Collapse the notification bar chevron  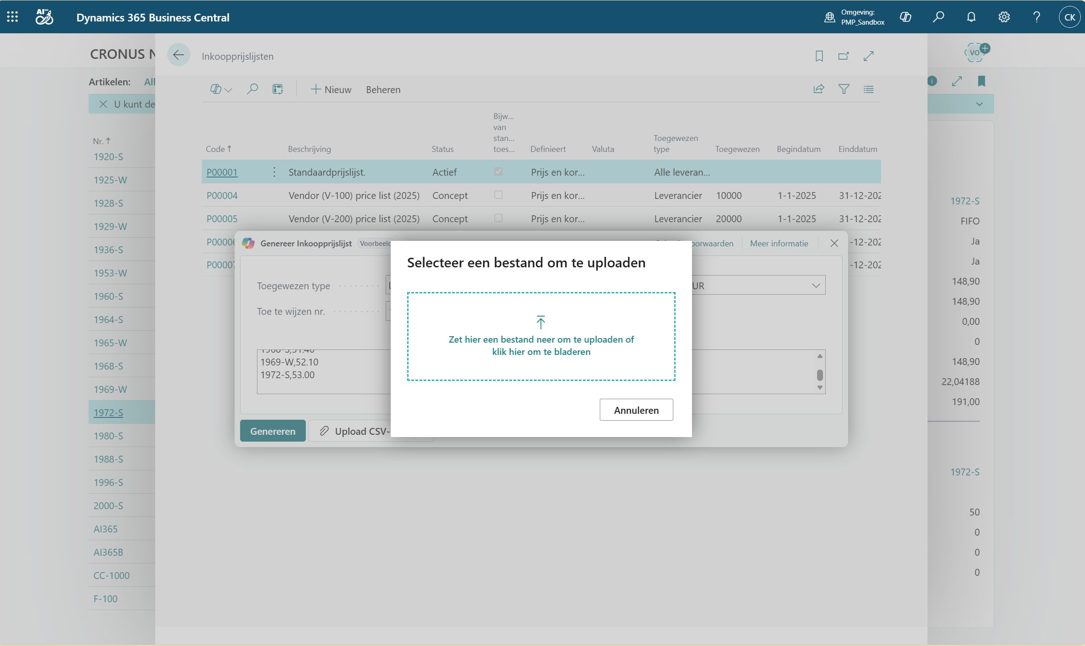(979, 104)
